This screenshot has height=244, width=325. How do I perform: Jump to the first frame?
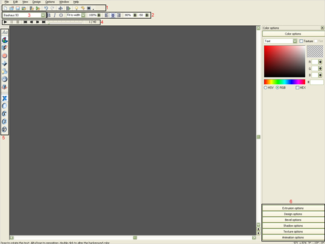25,22
